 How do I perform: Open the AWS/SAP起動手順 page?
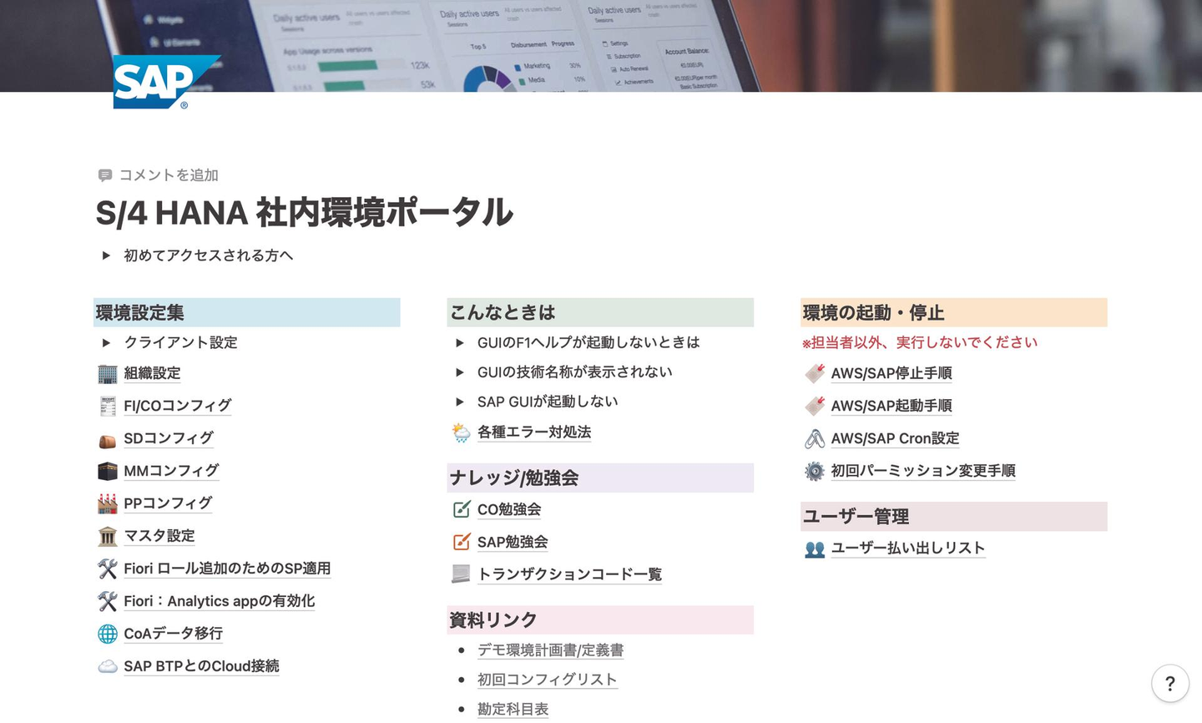[891, 406]
